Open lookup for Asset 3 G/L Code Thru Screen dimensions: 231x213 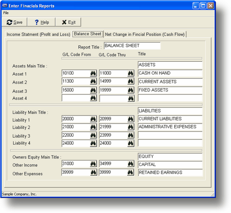coord(131,90)
